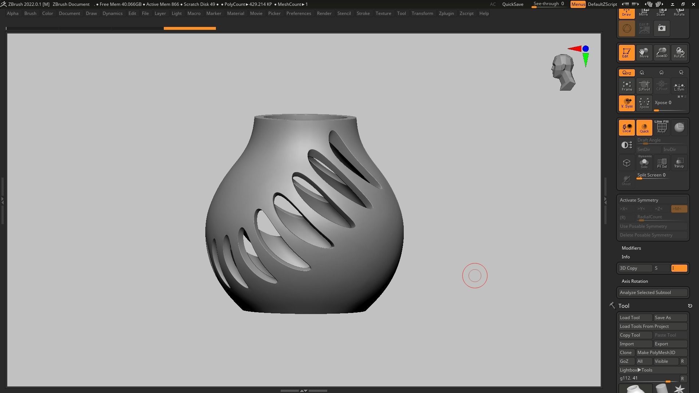
Task: Click the Frame mesh icon
Action: [x=627, y=86]
